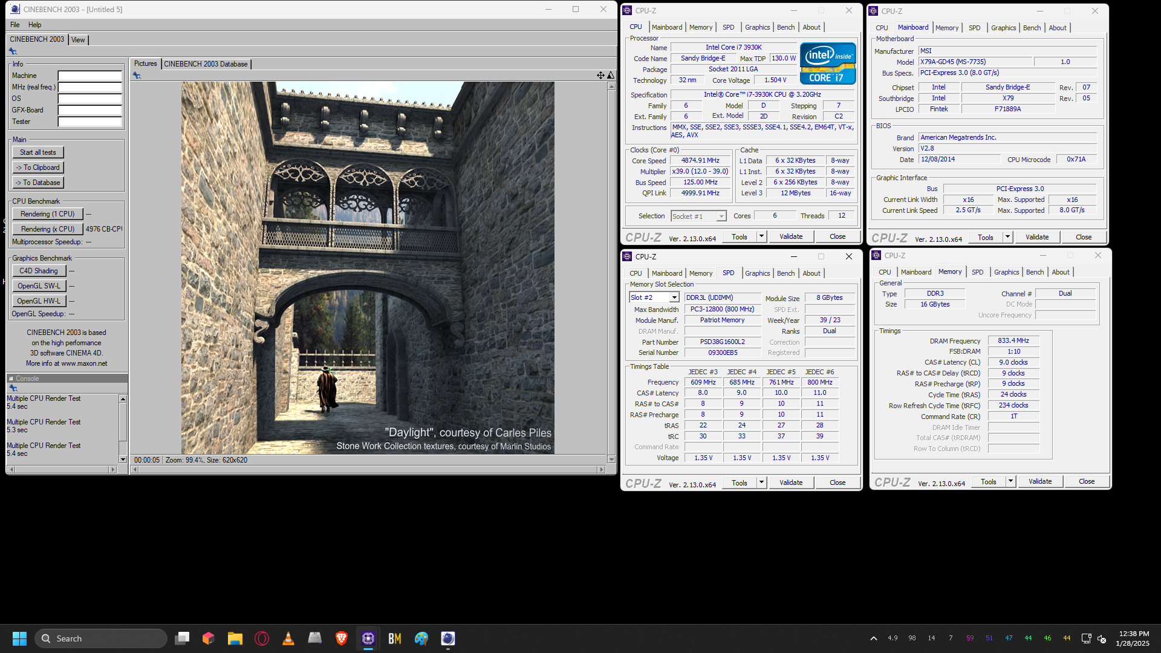Launch Brave browser from the taskbar
Image resolution: width=1161 pixels, height=653 pixels.
tap(342, 638)
